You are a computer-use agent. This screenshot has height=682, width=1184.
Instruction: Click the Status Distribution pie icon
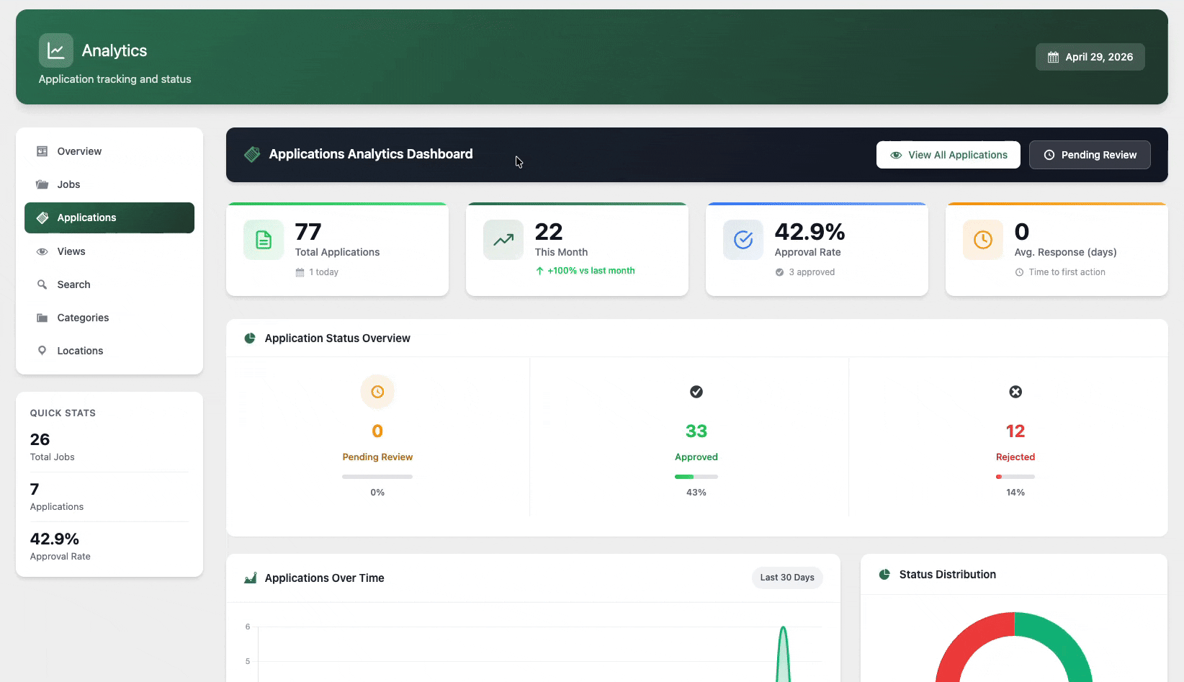click(x=884, y=575)
